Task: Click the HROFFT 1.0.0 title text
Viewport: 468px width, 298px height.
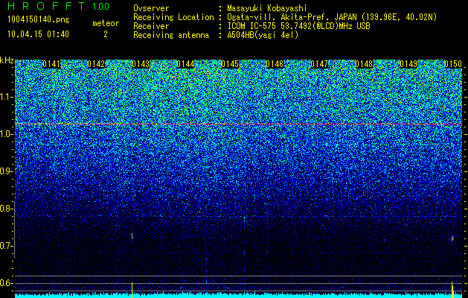Action: (x=59, y=6)
